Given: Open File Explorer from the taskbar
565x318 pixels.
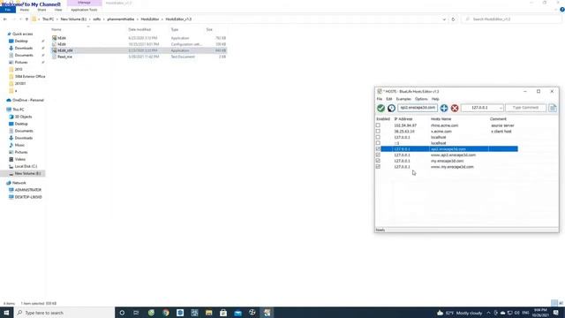Looking at the screenshot, I should point(209,313).
